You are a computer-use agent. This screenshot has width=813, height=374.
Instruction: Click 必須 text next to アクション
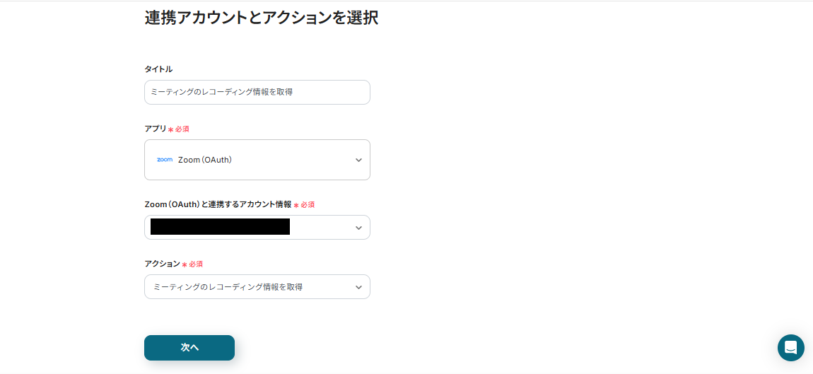point(196,264)
